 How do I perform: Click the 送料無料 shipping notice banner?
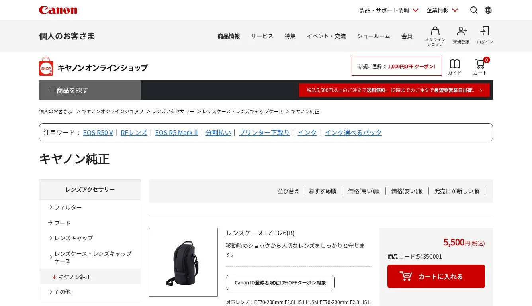point(394,90)
